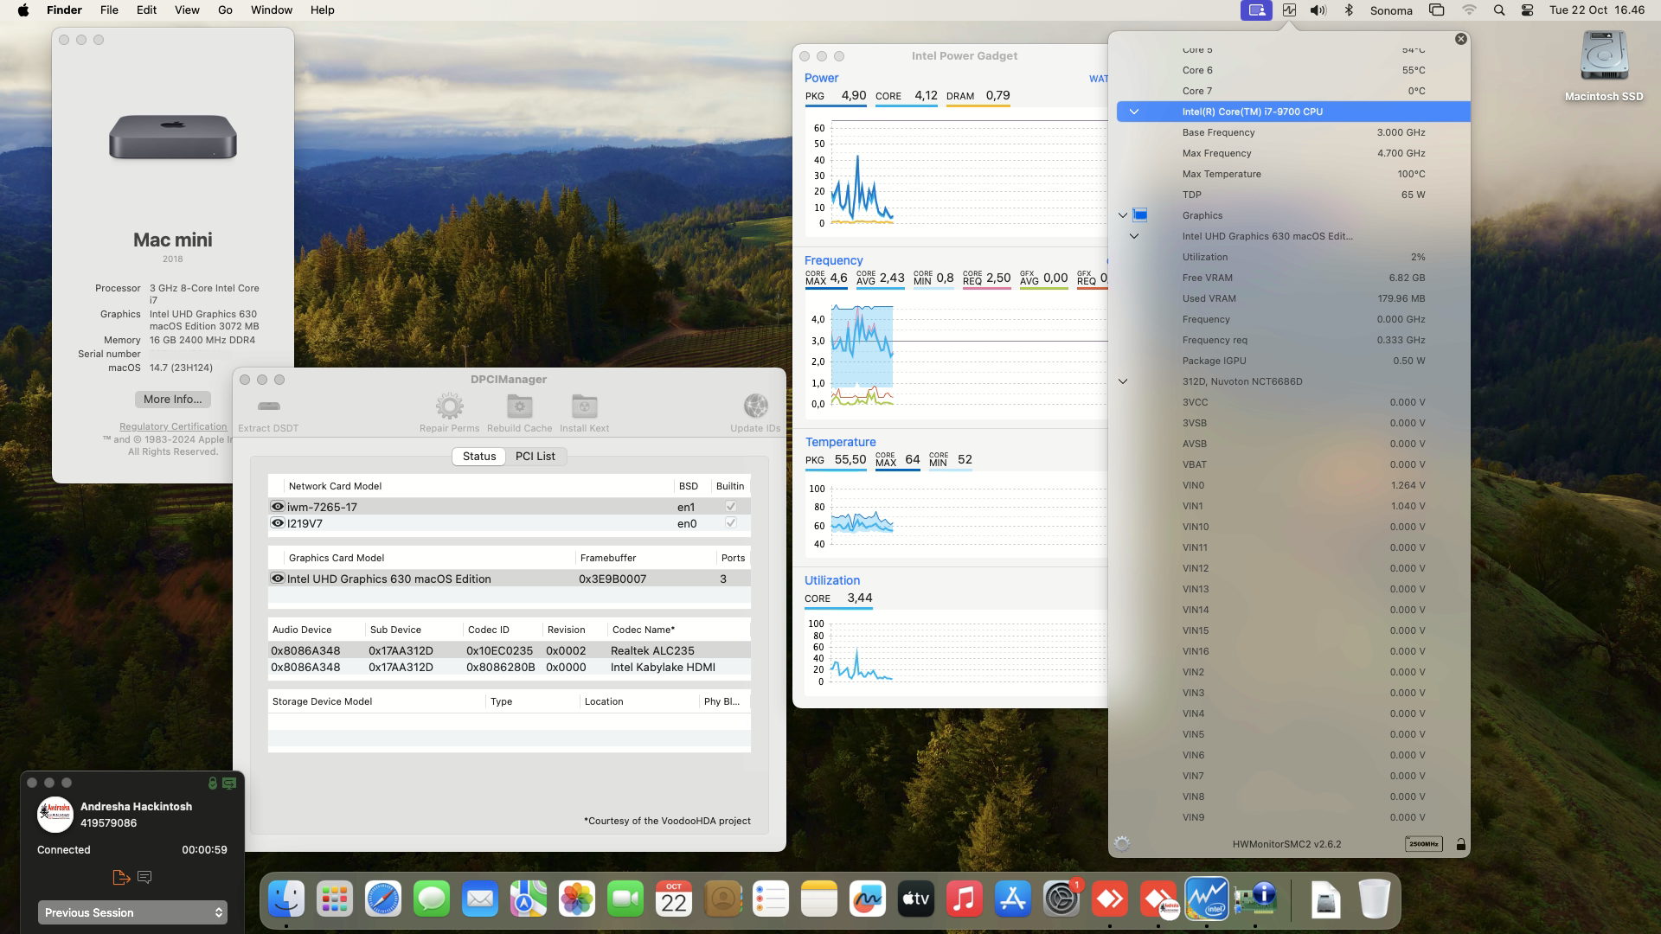1661x934 pixels.
Task: Toggle Builtin checkbox for I219V7
Action: point(730,523)
